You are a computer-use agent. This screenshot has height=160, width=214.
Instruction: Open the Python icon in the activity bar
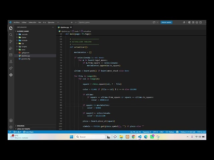coord(11,75)
